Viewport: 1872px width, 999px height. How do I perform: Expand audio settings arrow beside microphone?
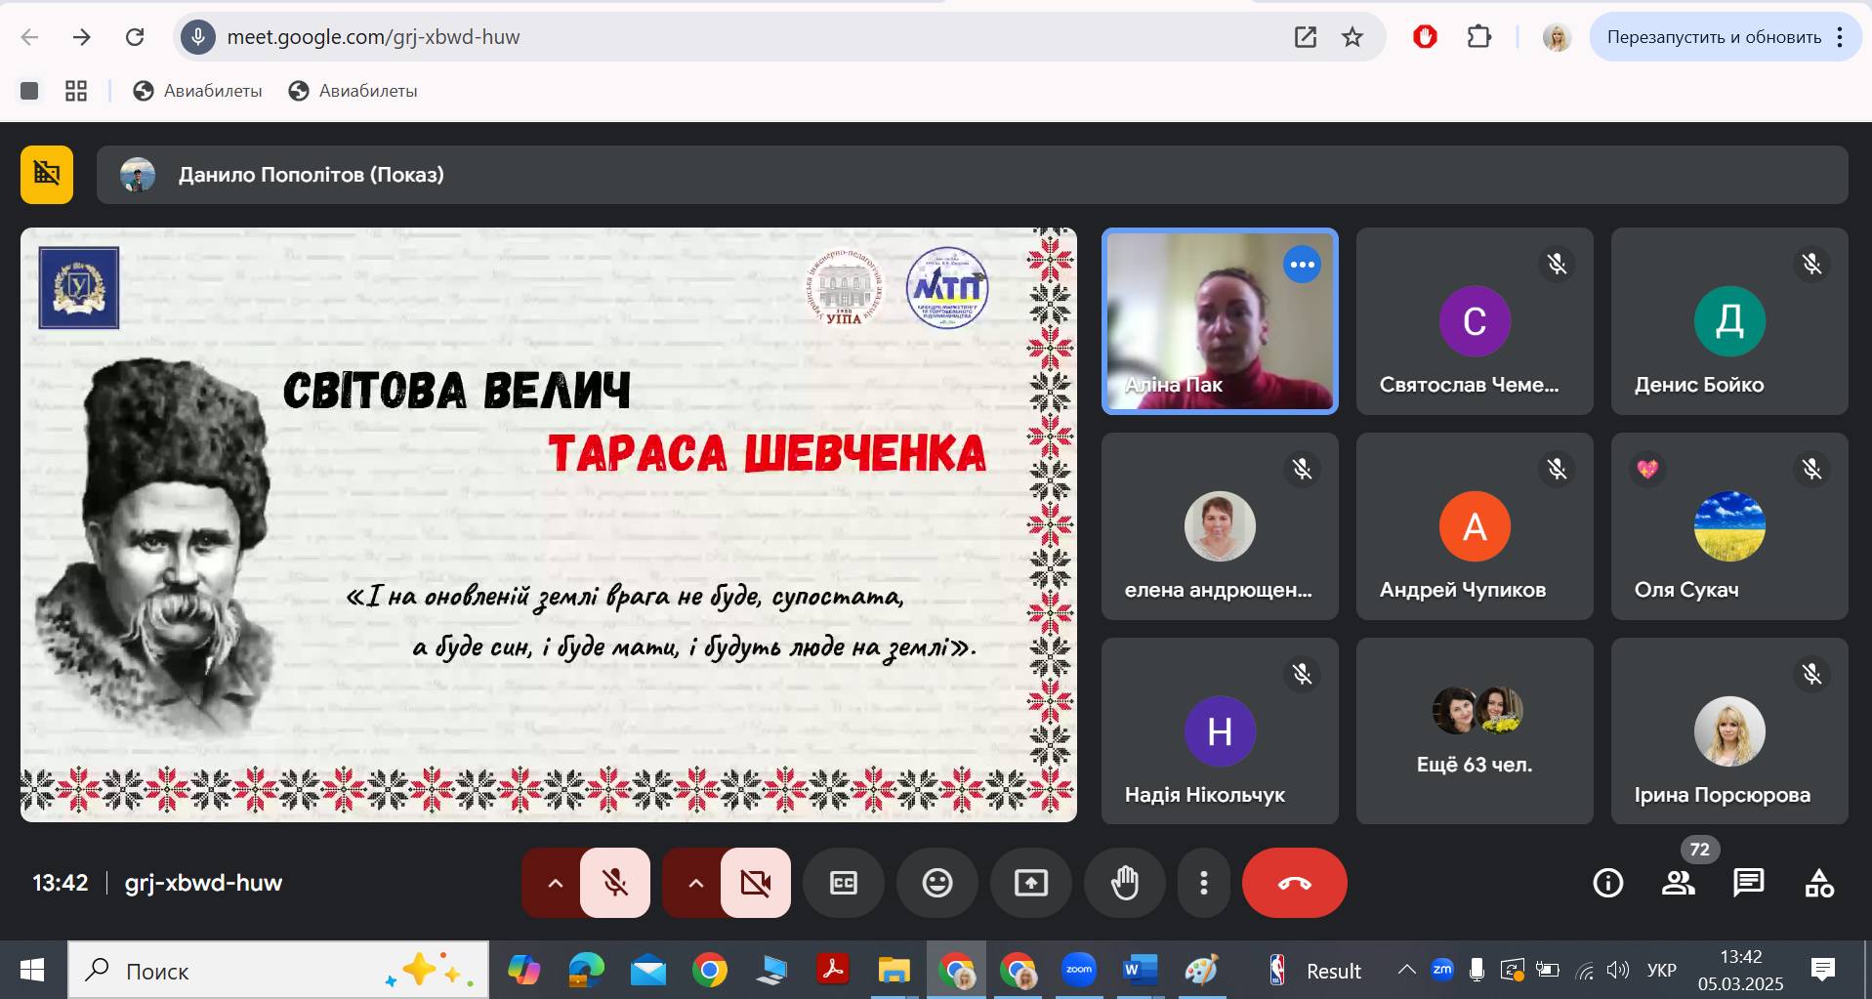555,883
